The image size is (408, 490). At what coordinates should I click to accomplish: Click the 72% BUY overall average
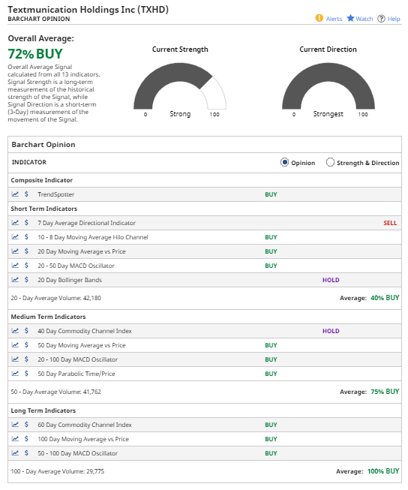click(x=35, y=54)
